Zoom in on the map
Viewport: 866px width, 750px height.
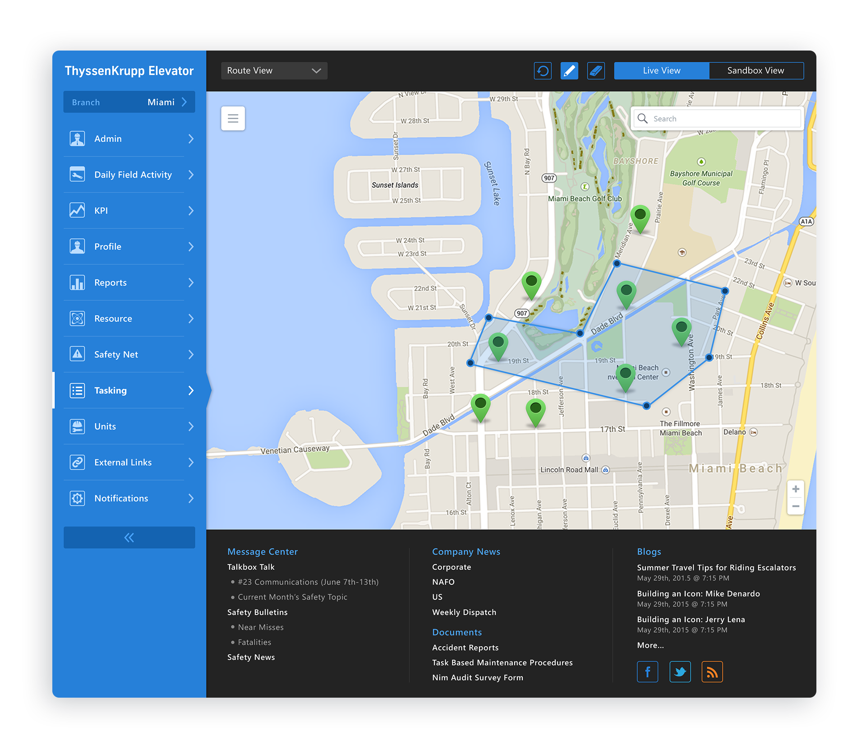796,489
